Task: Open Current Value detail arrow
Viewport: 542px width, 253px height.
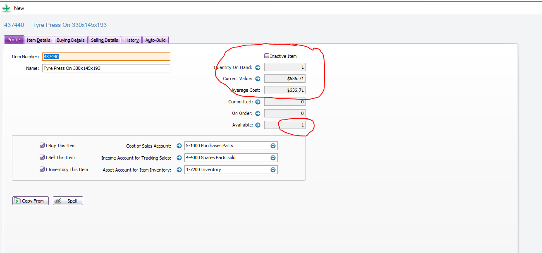Action: point(258,79)
